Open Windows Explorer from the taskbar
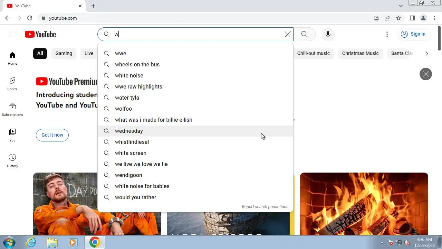Image resolution: width=442 pixels, height=249 pixels. tap(52, 242)
